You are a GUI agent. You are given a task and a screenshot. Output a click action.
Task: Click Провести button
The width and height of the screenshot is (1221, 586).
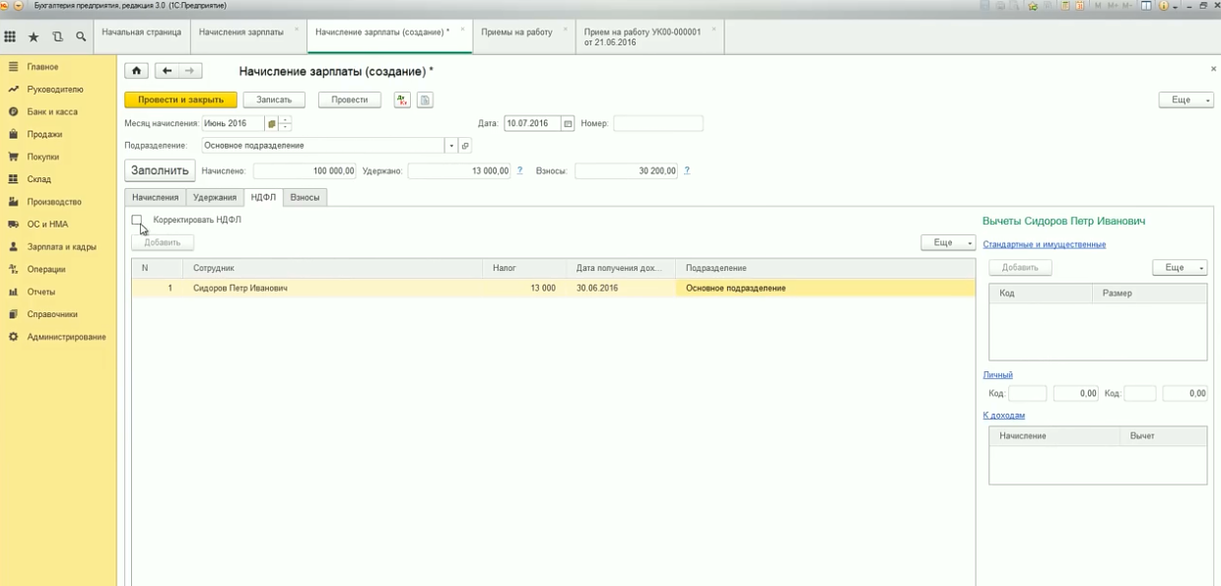click(x=350, y=99)
